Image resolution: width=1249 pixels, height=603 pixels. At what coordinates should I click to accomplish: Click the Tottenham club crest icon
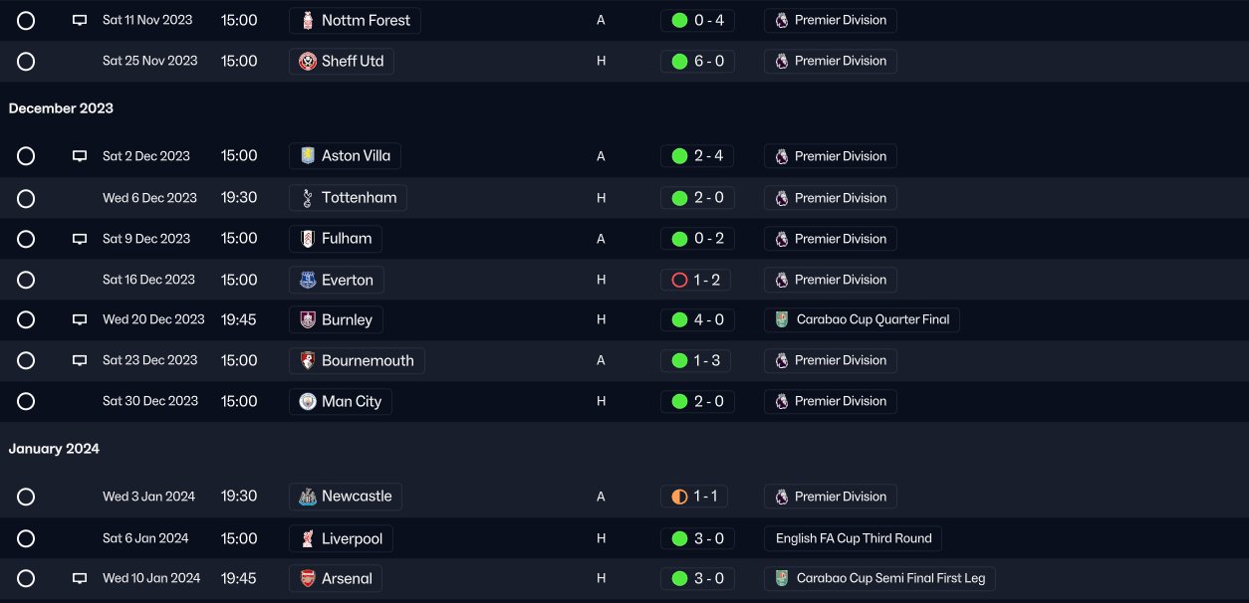click(308, 198)
